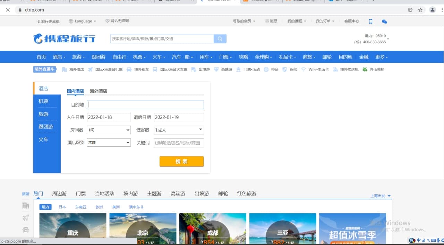Open 网站无障碍 accessibility link
Image resolution: width=444 pixels, height=245 pixels.
pos(117,21)
